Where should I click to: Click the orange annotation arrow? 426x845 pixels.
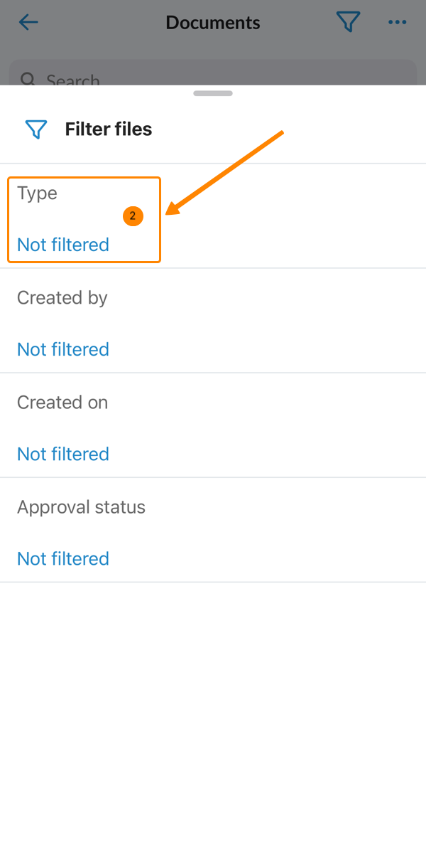pyautogui.click(x=226, y=171)
